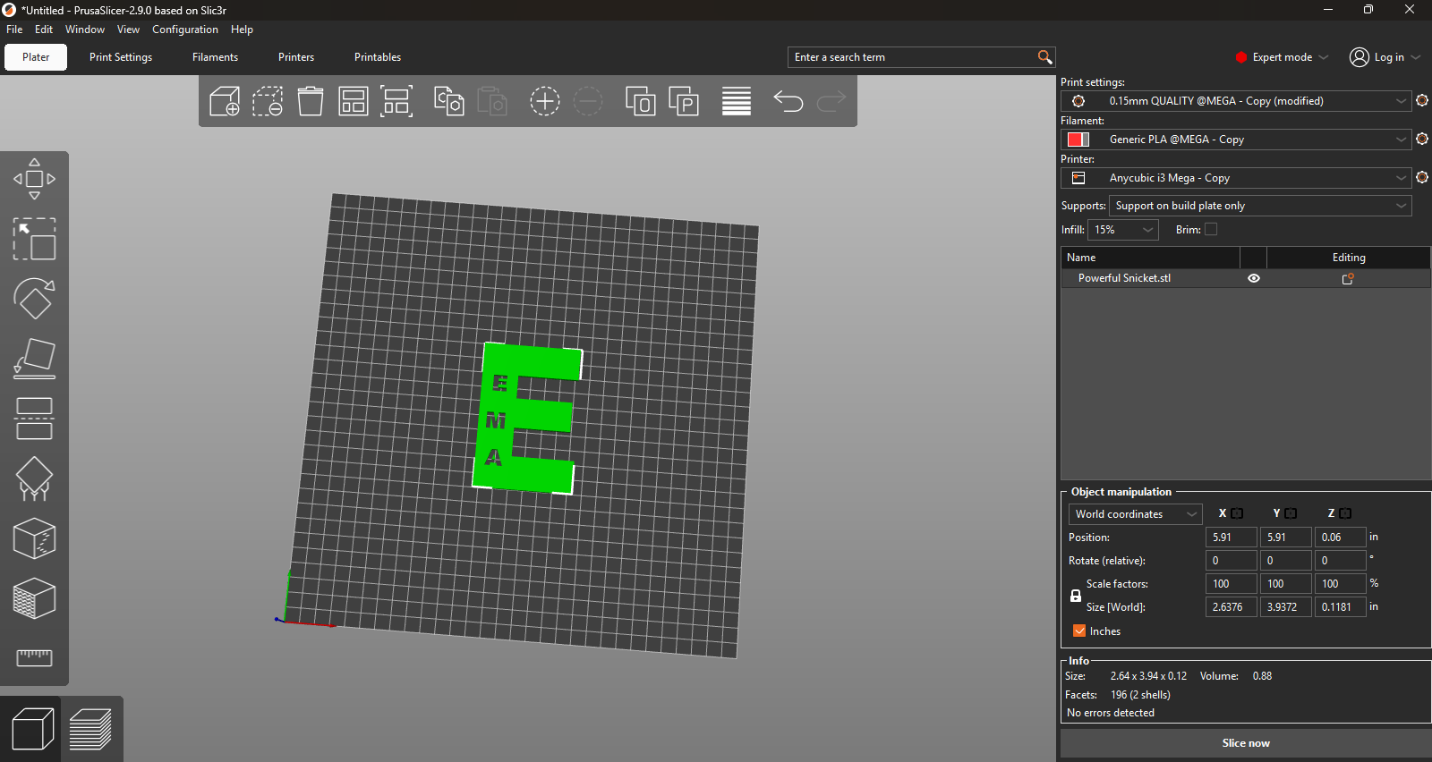Click the Delete selected object icon

[268, 101]
